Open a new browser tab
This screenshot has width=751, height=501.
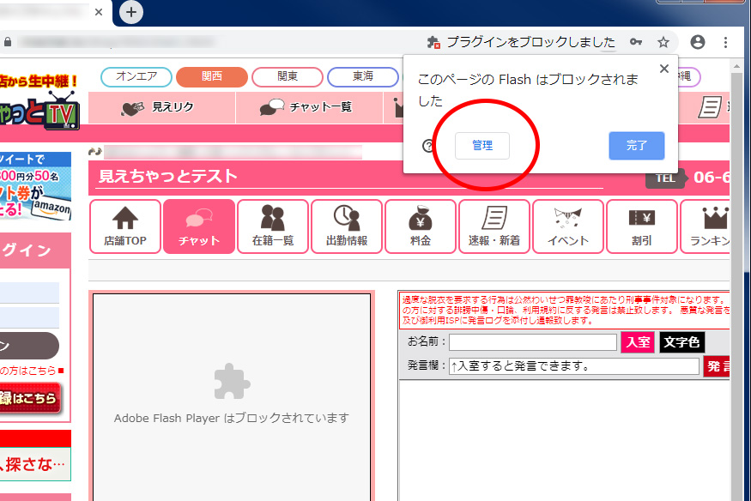click(130, 12)
